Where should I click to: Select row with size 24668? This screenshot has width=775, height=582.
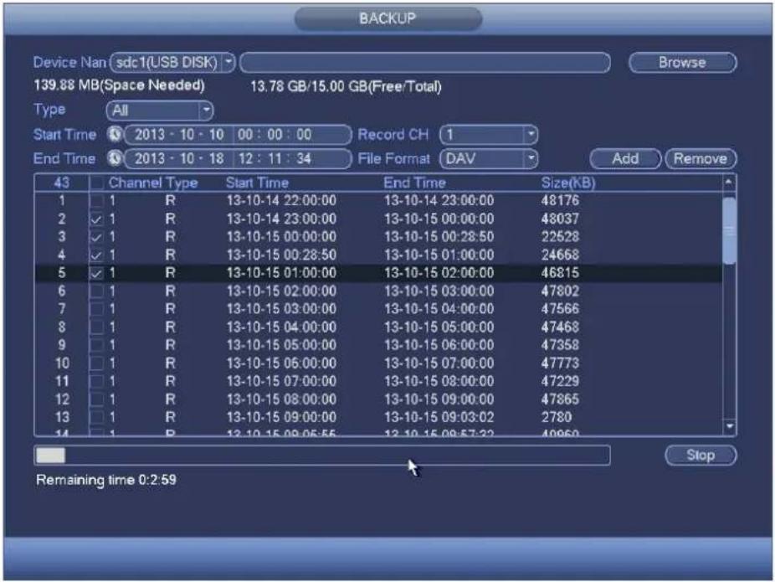[378, 255]
